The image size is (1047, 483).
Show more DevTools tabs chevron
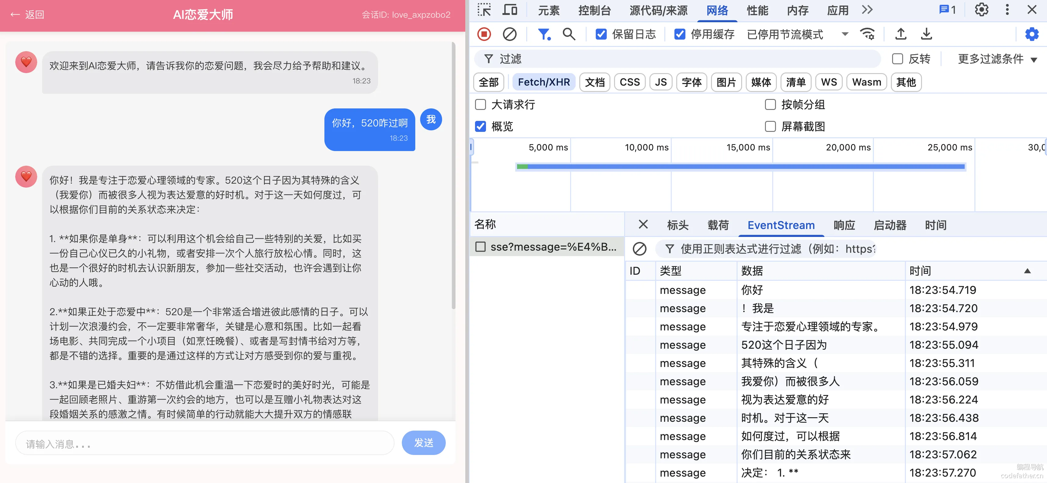pos(867,10)
